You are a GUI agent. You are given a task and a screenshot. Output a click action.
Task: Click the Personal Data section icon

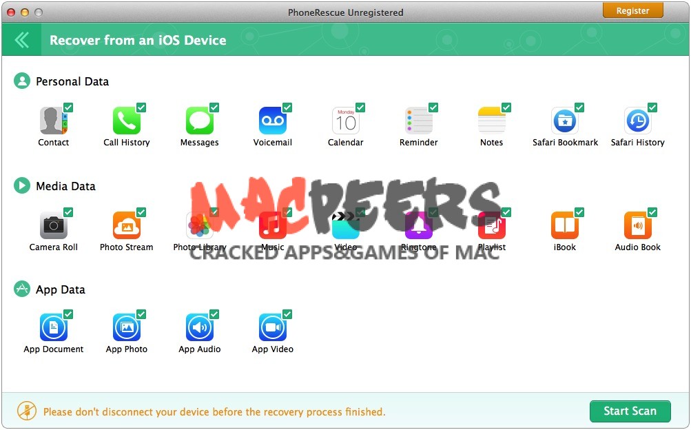point(22,81)
